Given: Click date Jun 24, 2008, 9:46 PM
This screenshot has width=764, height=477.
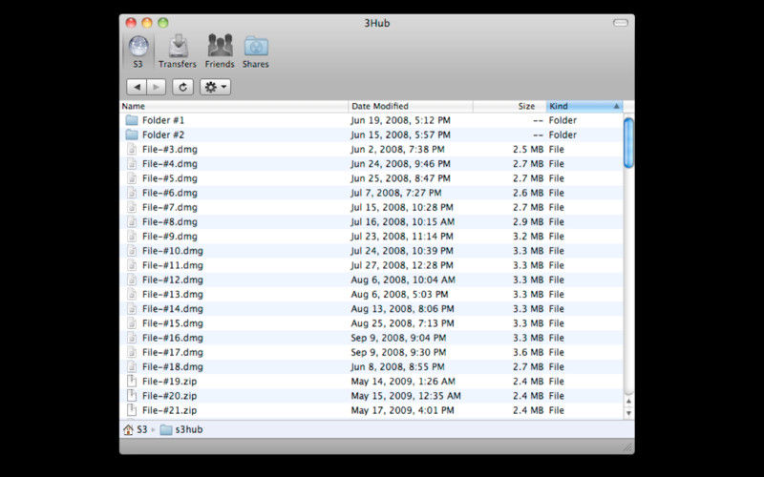Looking at the screenshot, I should [400, 164].
